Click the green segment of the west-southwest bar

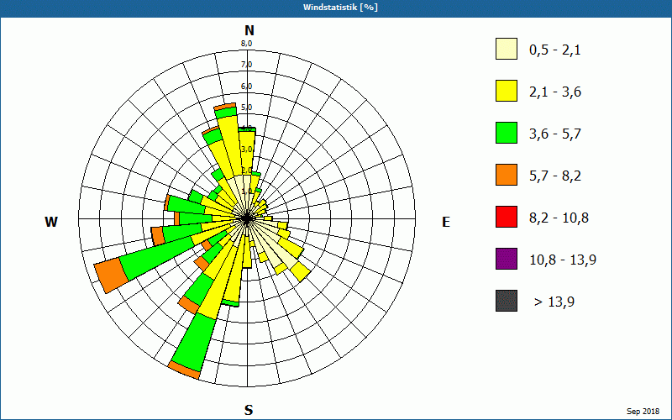coord(158,259)
